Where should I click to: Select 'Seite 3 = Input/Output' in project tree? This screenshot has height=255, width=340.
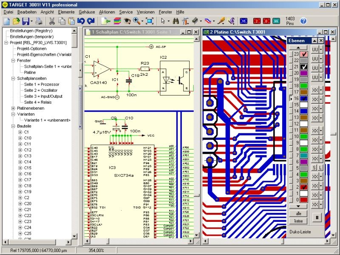point(43,96)
